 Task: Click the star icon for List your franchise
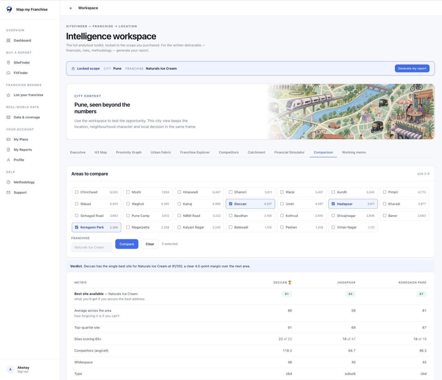[x=9, y=95]
